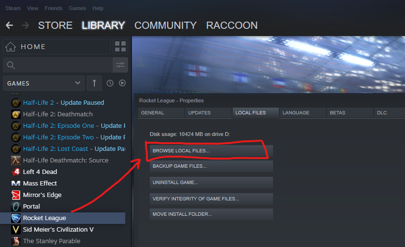This screenshot has height=247, width=405.
Task: Switch to the GENERAL properties tab
Action: (161, 113)
